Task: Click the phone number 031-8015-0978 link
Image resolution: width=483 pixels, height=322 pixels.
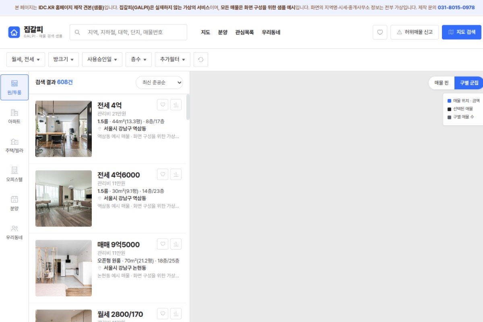Action: pyautogui.click(x=456, y=8)
